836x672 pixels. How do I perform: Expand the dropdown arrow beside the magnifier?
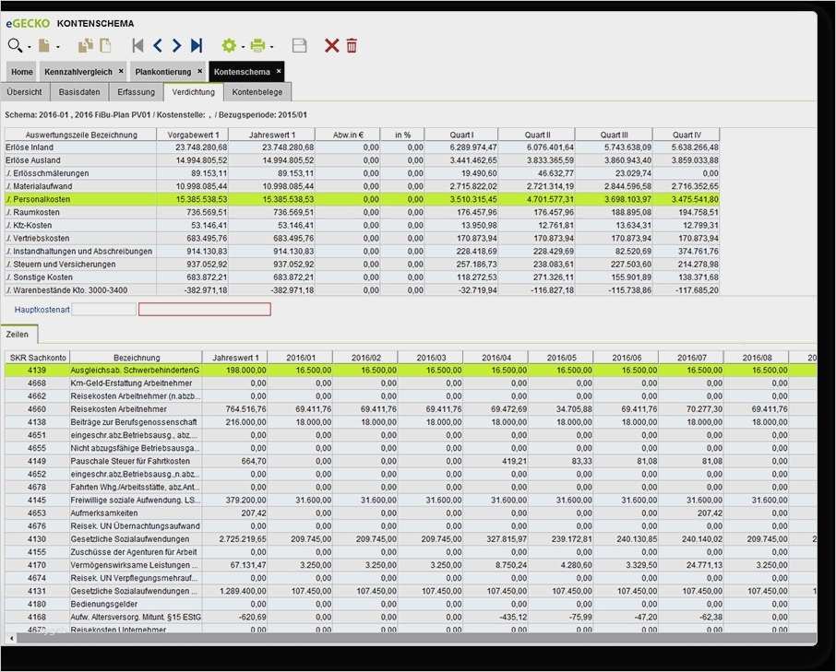pos(29,46)
